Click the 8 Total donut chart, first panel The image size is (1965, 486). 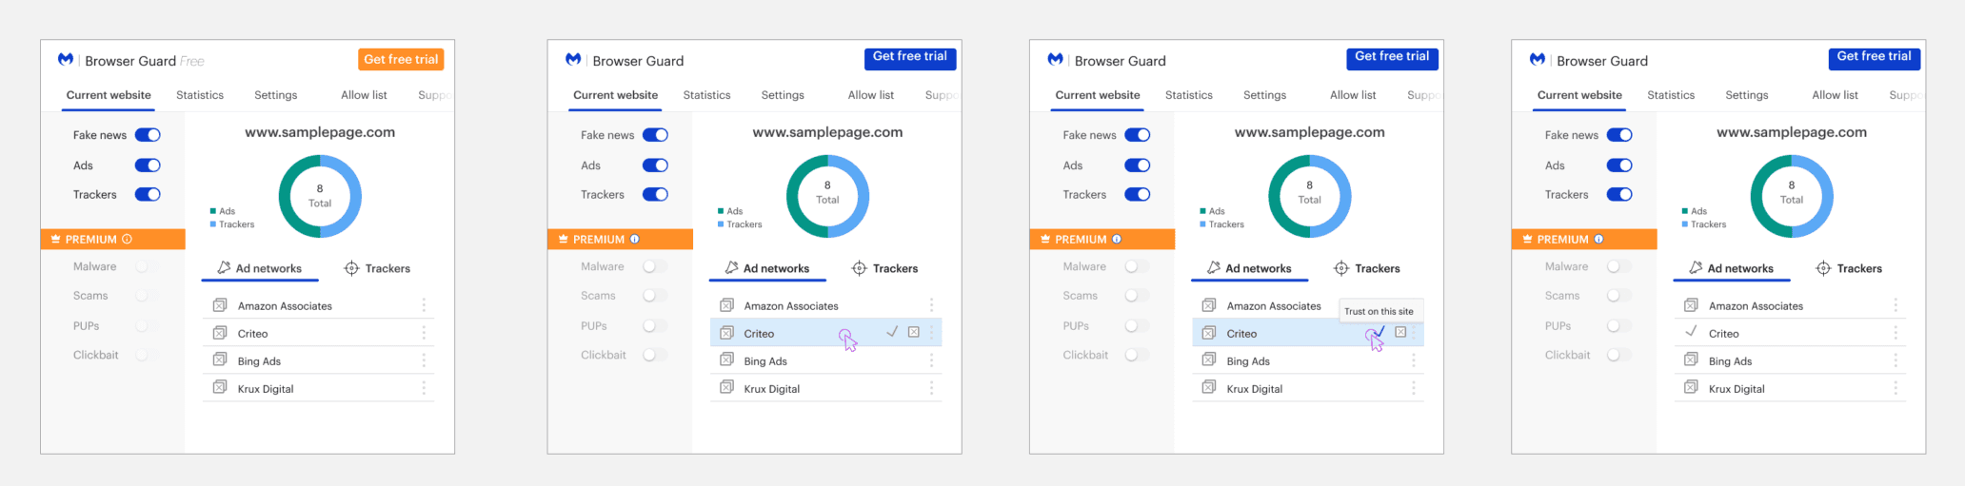pyautogui.click(x=320, y=196)
